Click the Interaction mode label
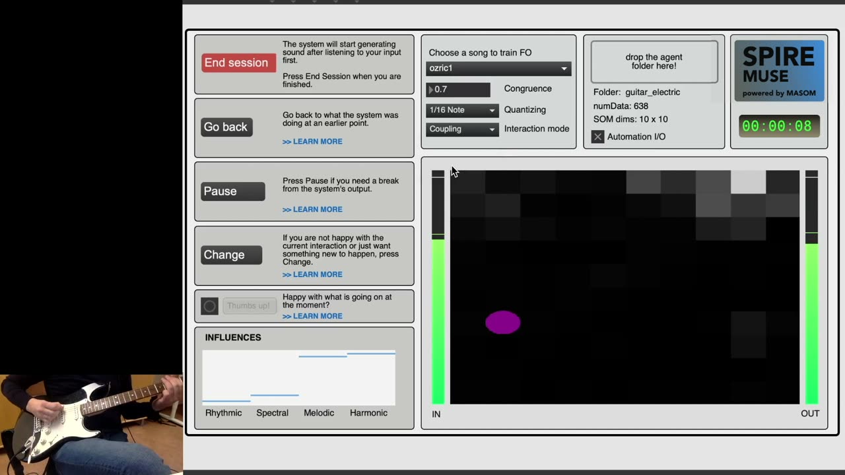 [537, 129]
